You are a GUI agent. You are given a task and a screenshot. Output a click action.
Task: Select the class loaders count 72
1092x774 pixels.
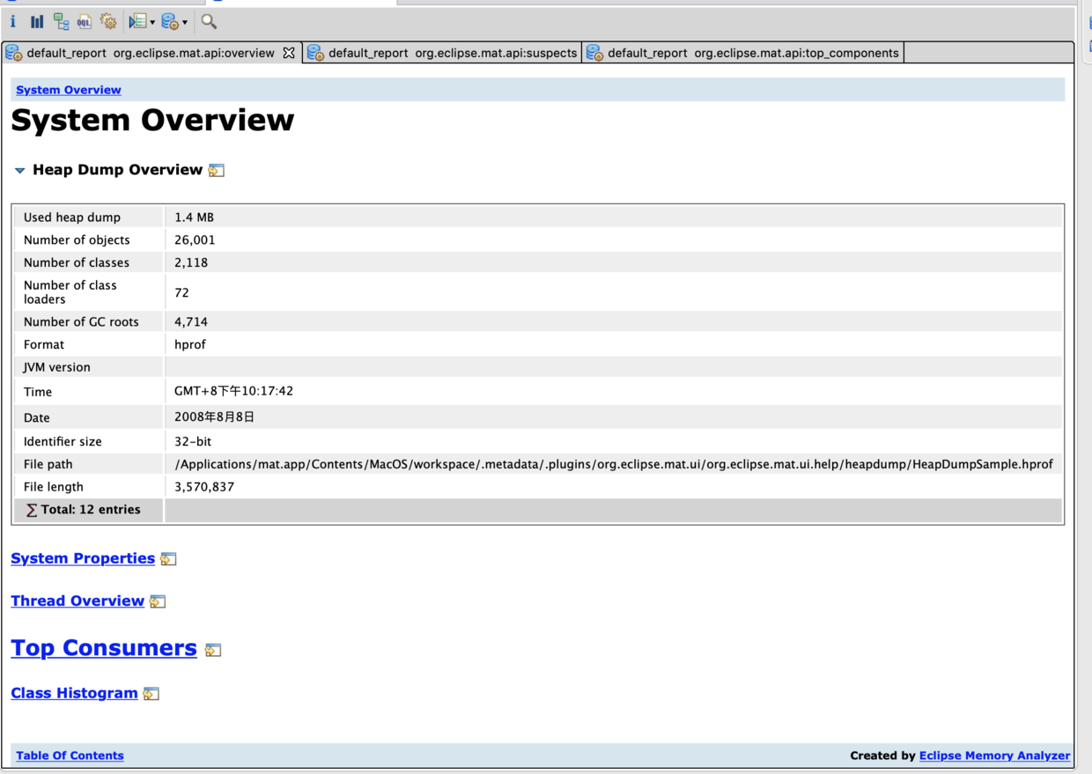coord(181,292)
